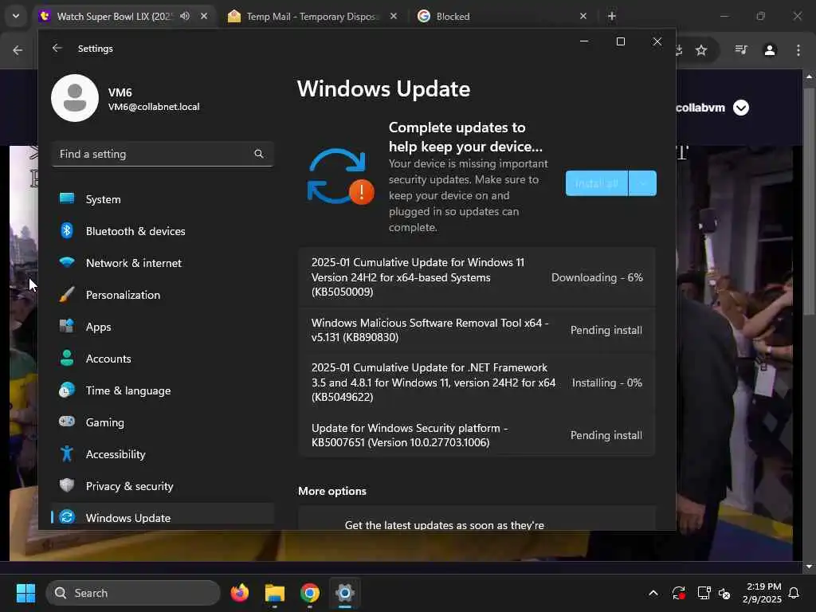This screenshot has width=816, height=612.
Task: Click Get the latest updates option
Action: click(x=477, y=518)
